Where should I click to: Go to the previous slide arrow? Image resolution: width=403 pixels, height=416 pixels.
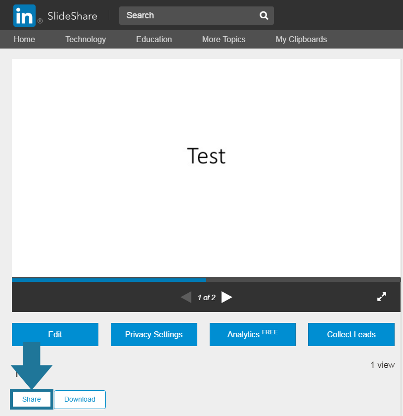186,297
